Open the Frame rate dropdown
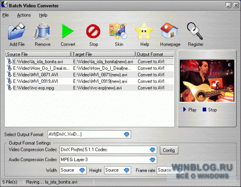This screenshot has height=187, width=241. (180, 170)
